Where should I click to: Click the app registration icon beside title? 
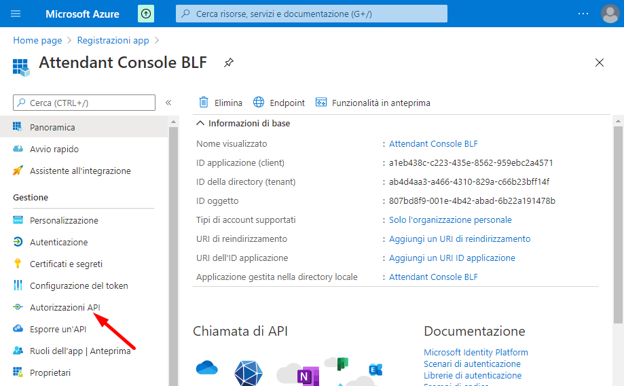pyautogui.click(x=21, y=67)
